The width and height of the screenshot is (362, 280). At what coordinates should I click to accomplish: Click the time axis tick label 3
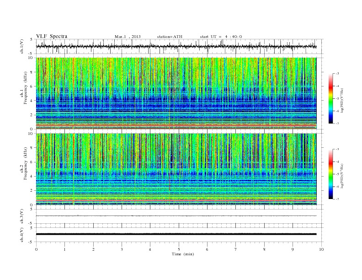coord(122,249)
